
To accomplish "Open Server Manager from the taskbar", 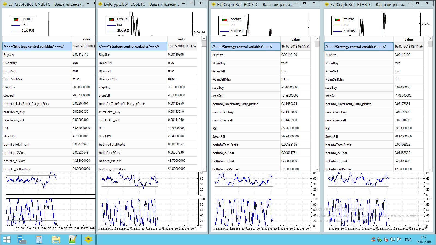I will click(x=22, y=240).
